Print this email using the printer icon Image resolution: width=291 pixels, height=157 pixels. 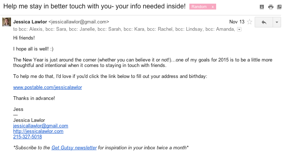pos(271,7)
